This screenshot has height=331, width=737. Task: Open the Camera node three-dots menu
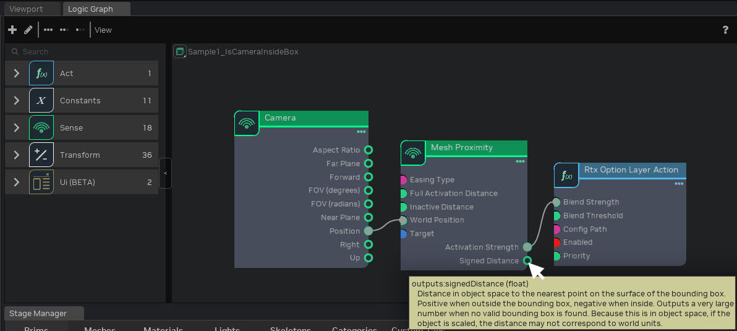361,132
